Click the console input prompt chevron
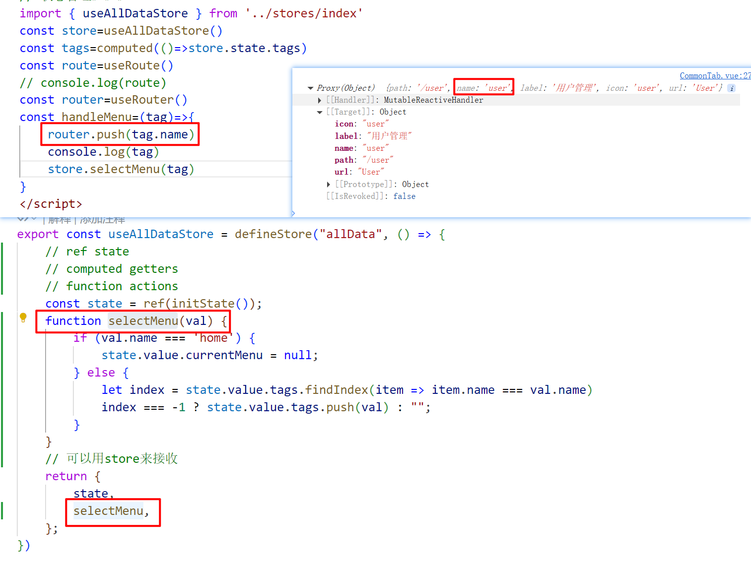Screen dimensions: 751x566 pyautogui.click(x=293, y=213)
